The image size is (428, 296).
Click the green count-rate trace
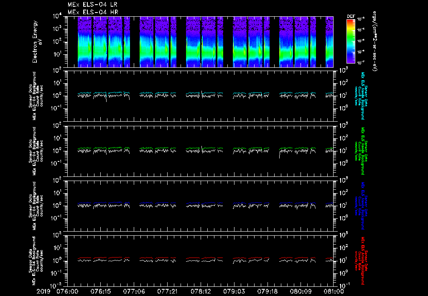[205, 148]
